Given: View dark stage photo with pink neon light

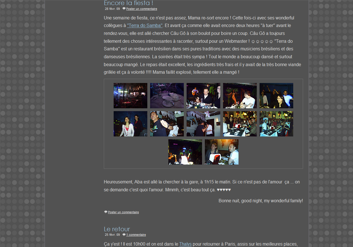Looking at the screenshot, I should click(x=185, y=152).
